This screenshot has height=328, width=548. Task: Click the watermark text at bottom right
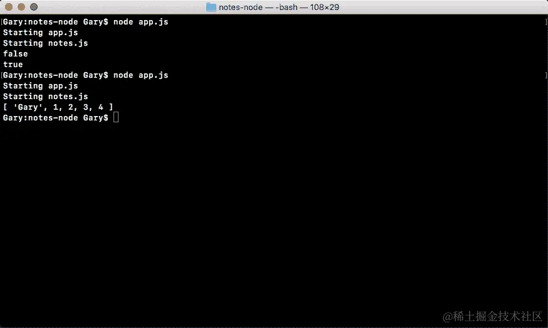(492, 316)
